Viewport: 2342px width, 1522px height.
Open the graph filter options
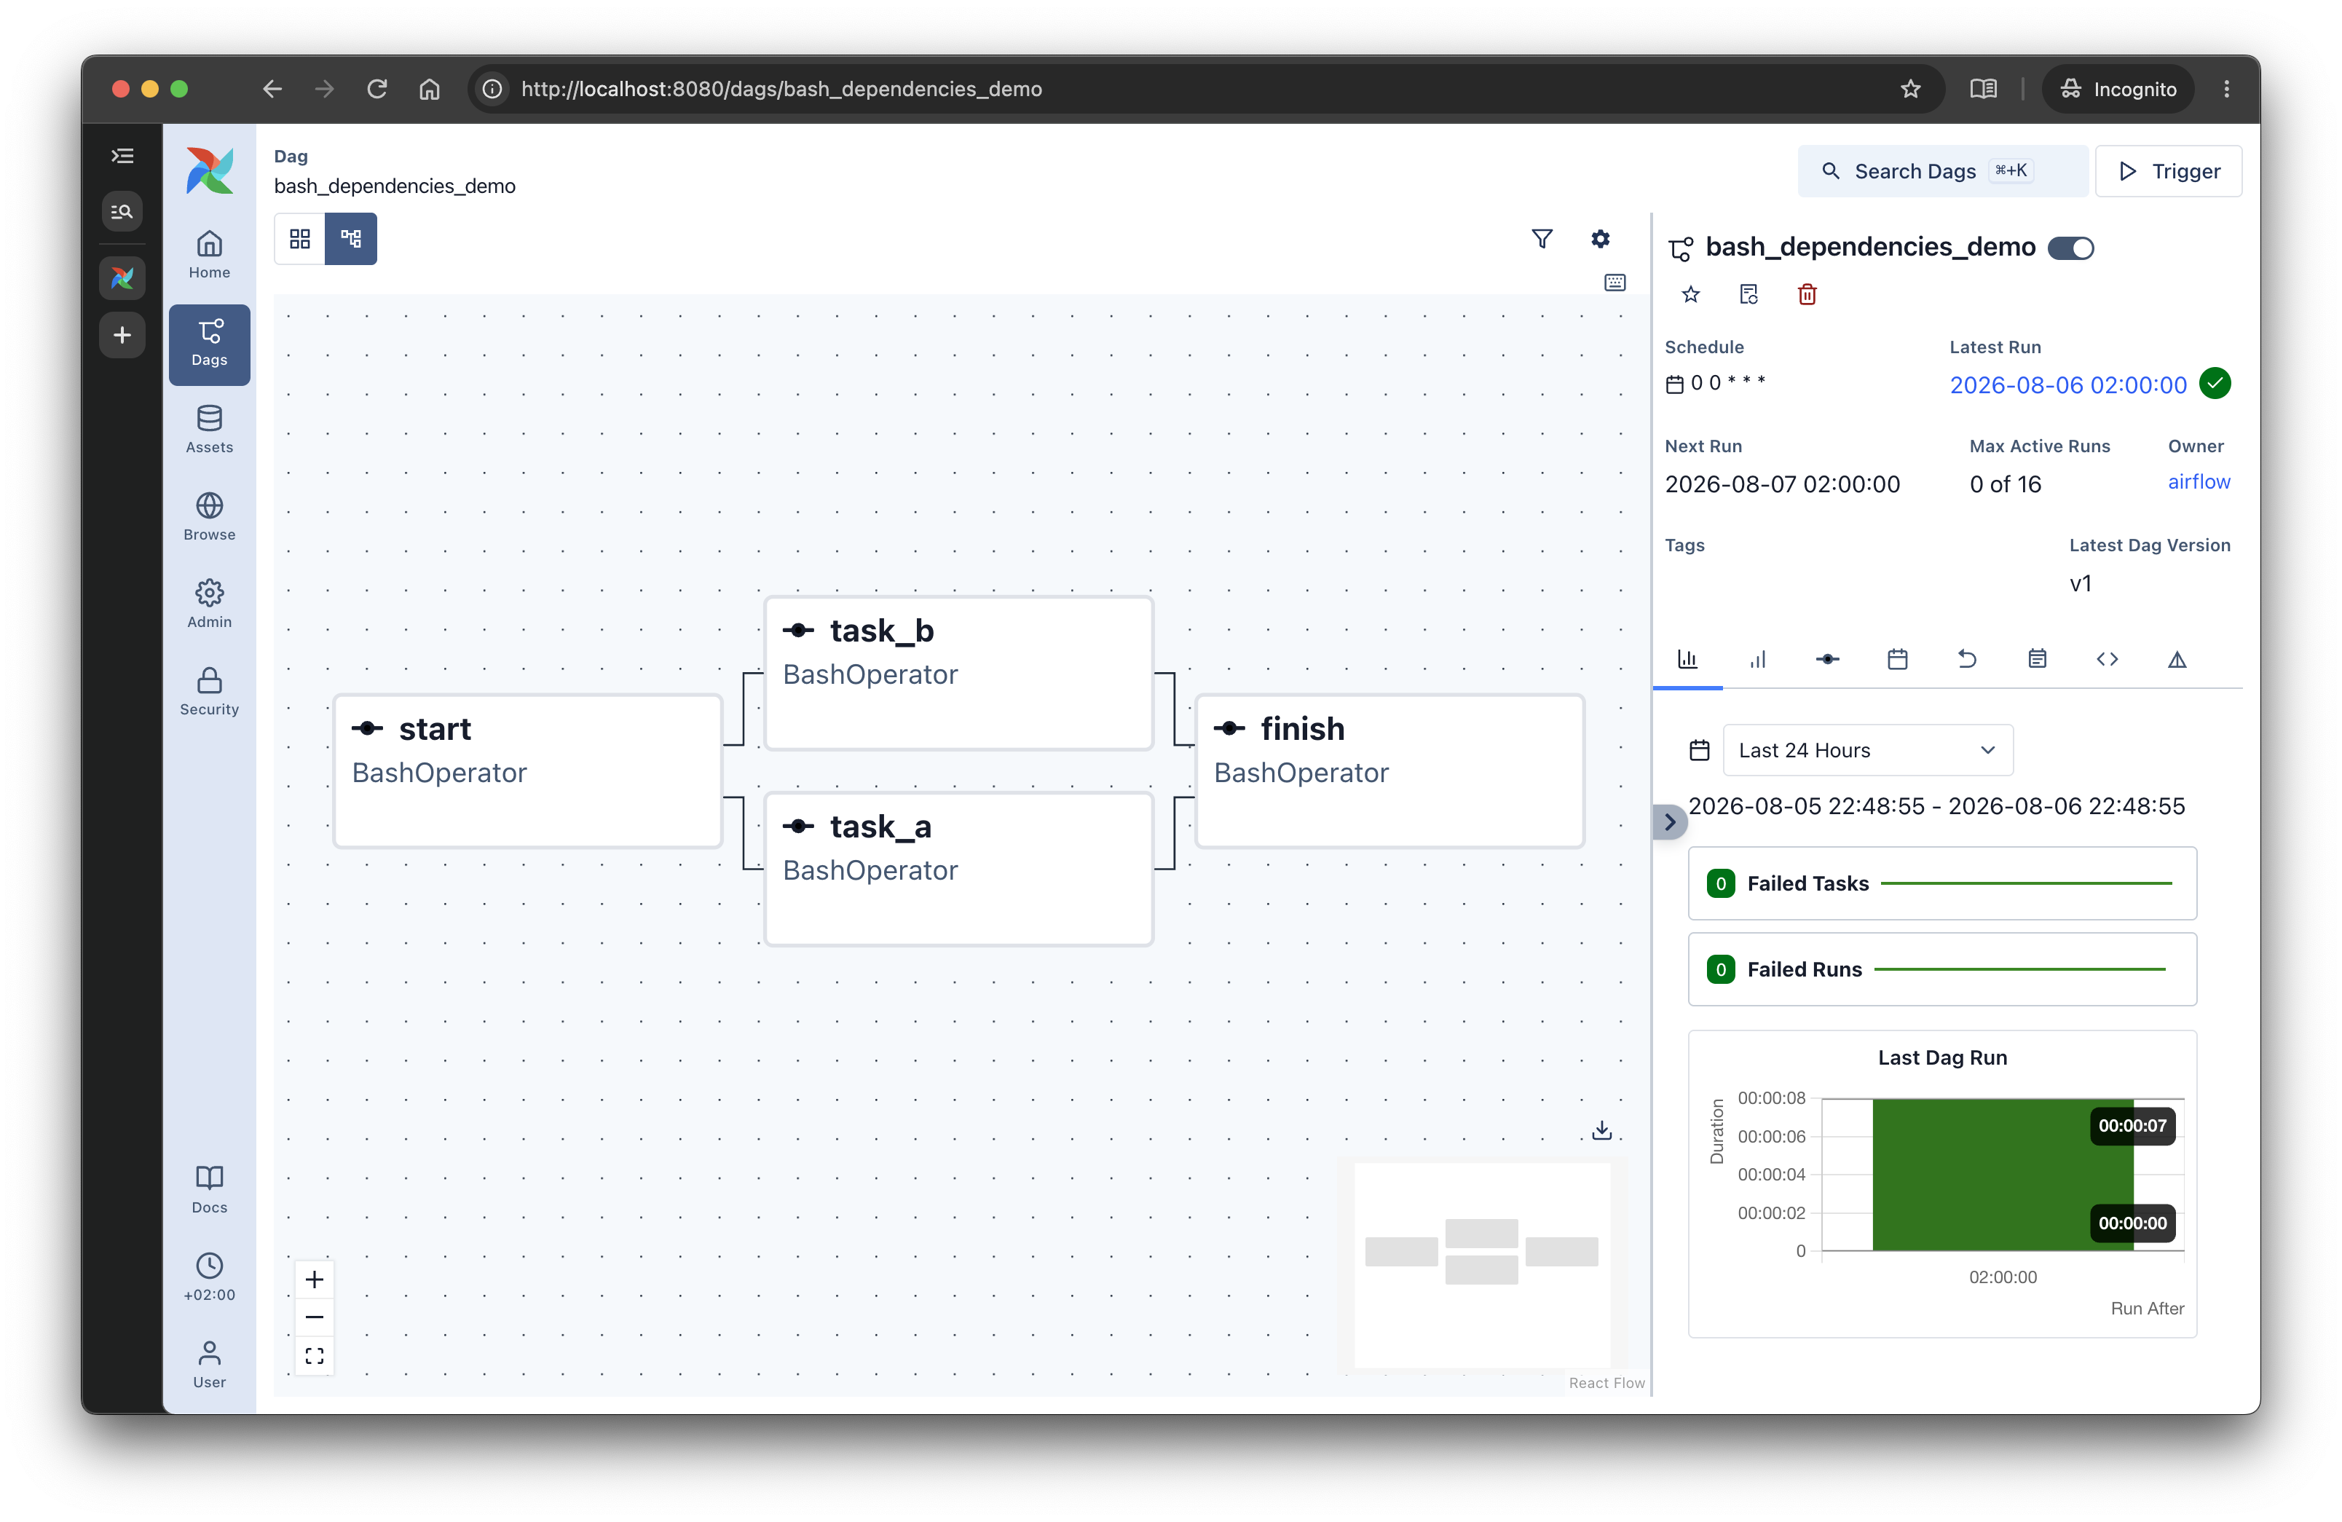[1542, 239]
